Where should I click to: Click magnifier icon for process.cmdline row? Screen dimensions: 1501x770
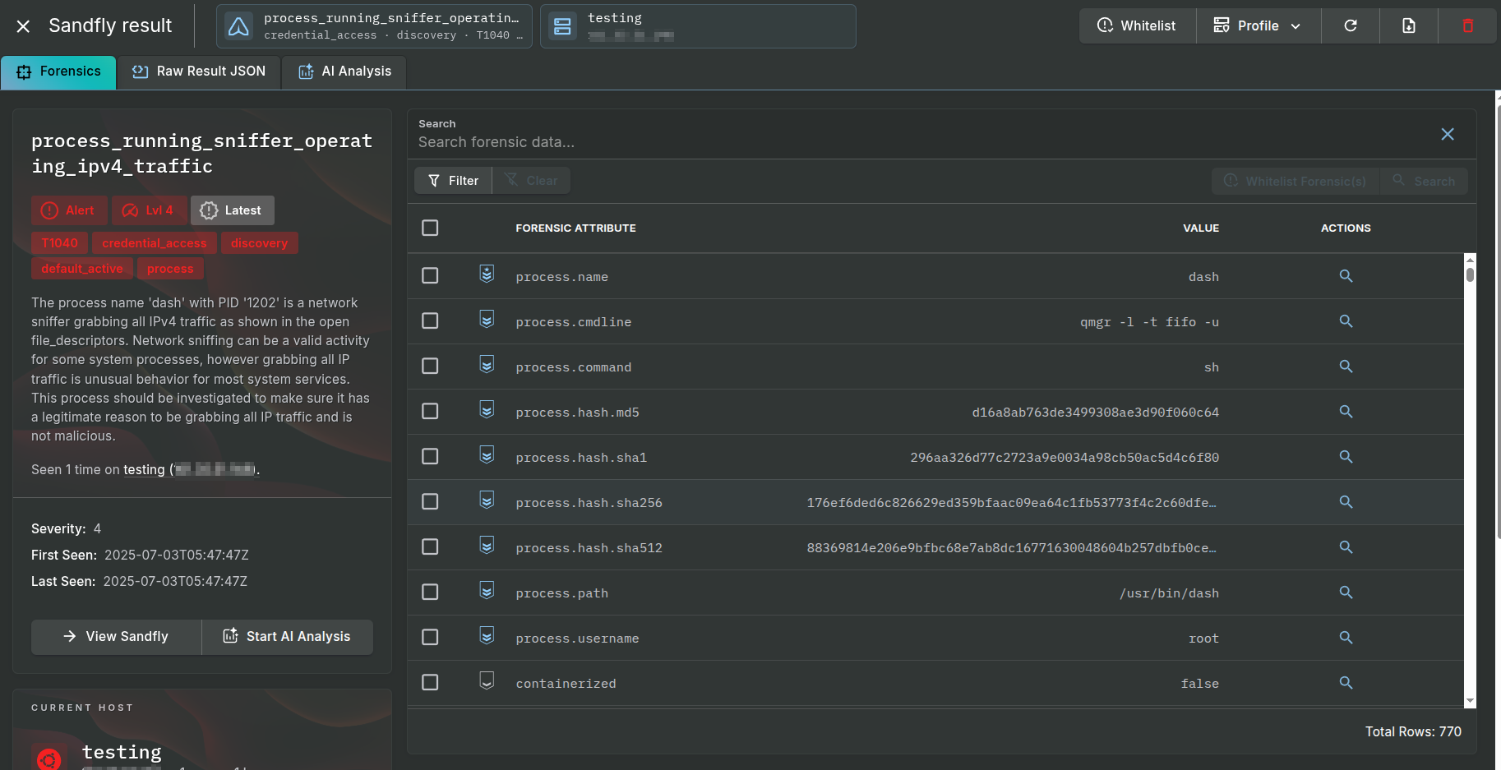click(1346, 321)
